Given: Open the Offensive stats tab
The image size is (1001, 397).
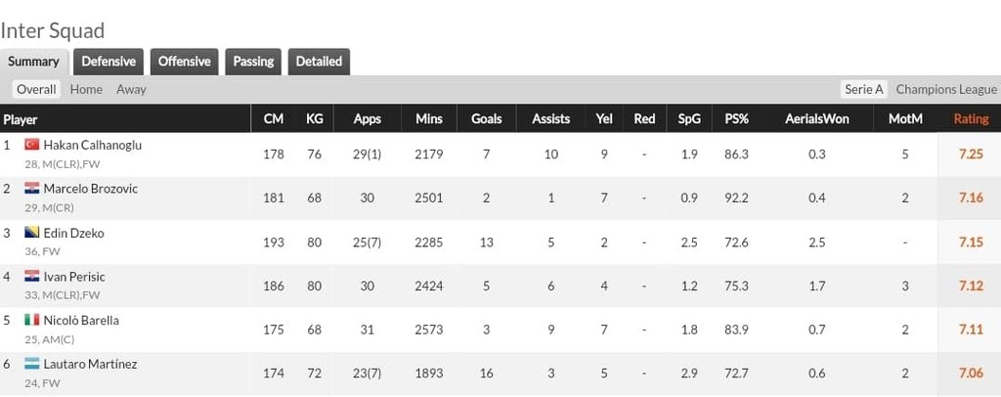Looking at the screenshot, I should [x=184, y=62].
